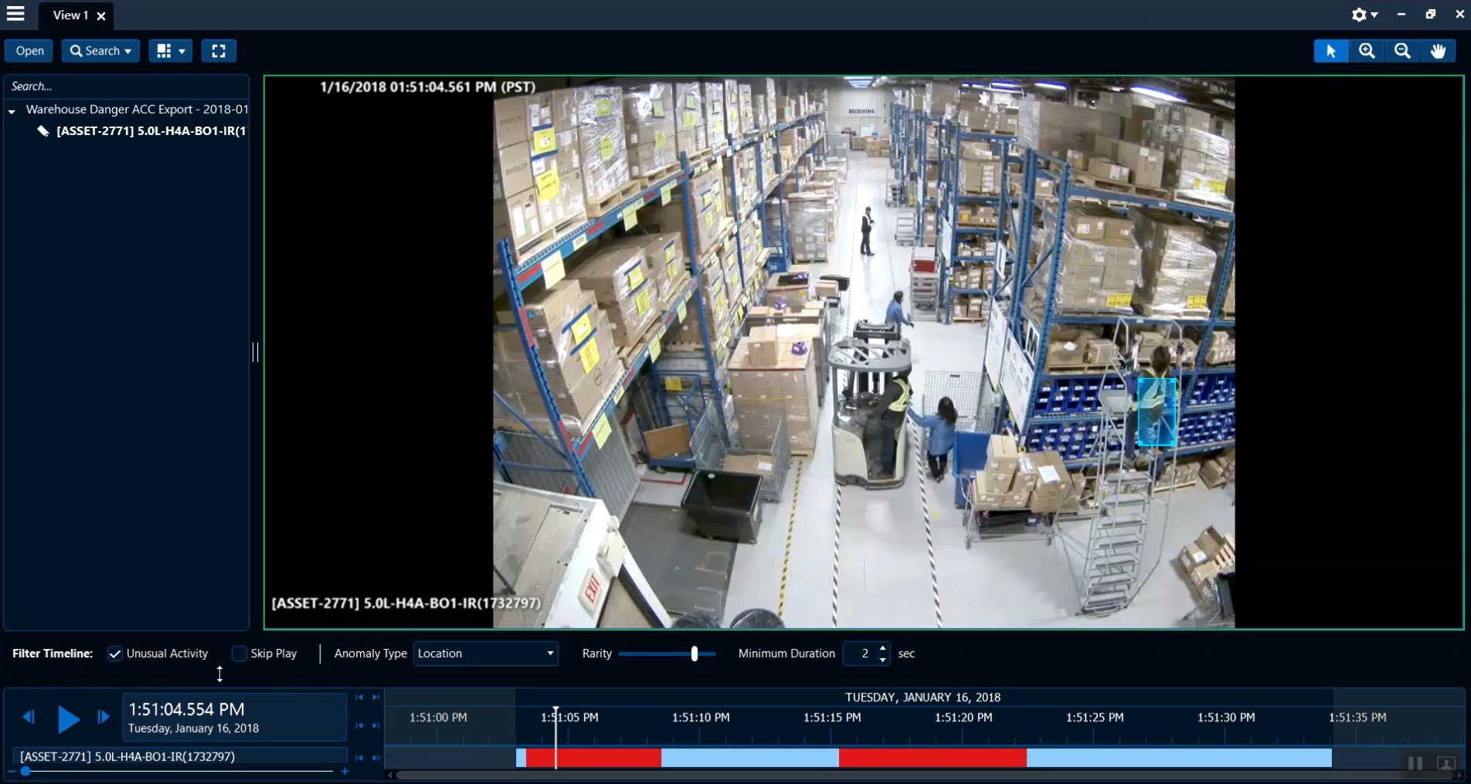
Task: Maximize the view with the fullscreen icon
Action: (219, 51)
